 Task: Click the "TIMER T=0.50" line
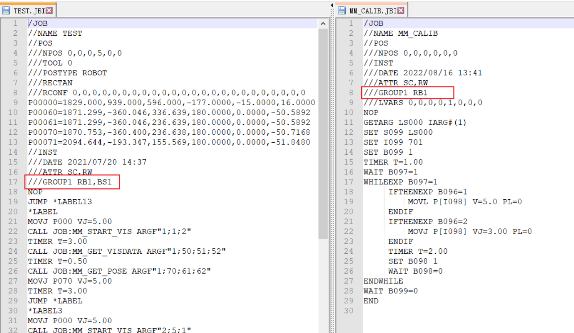(58, 261)
